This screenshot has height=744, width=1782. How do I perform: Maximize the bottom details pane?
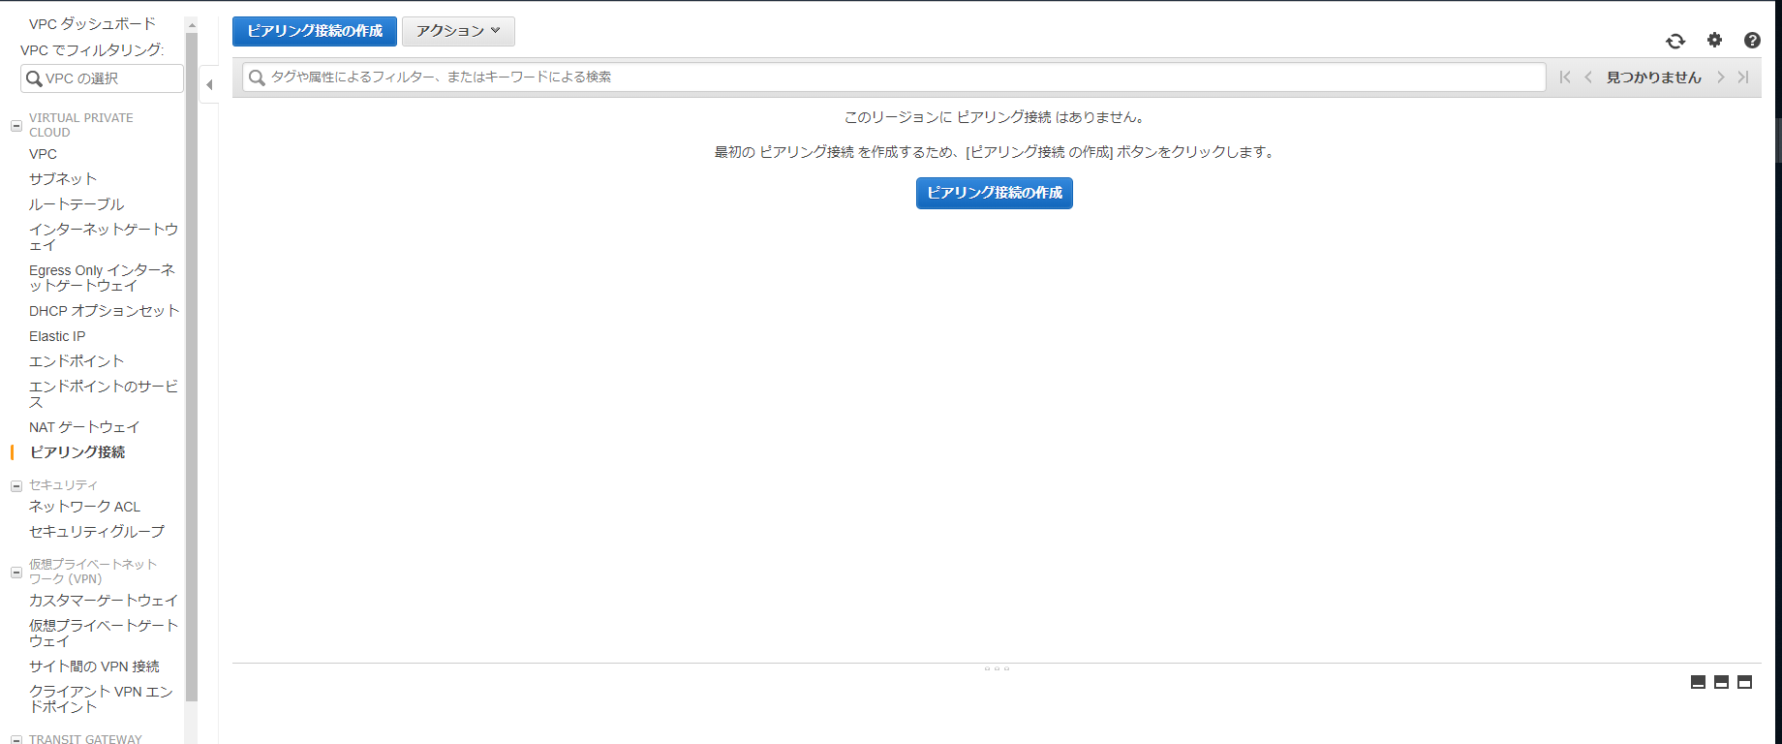(1744, 682)
